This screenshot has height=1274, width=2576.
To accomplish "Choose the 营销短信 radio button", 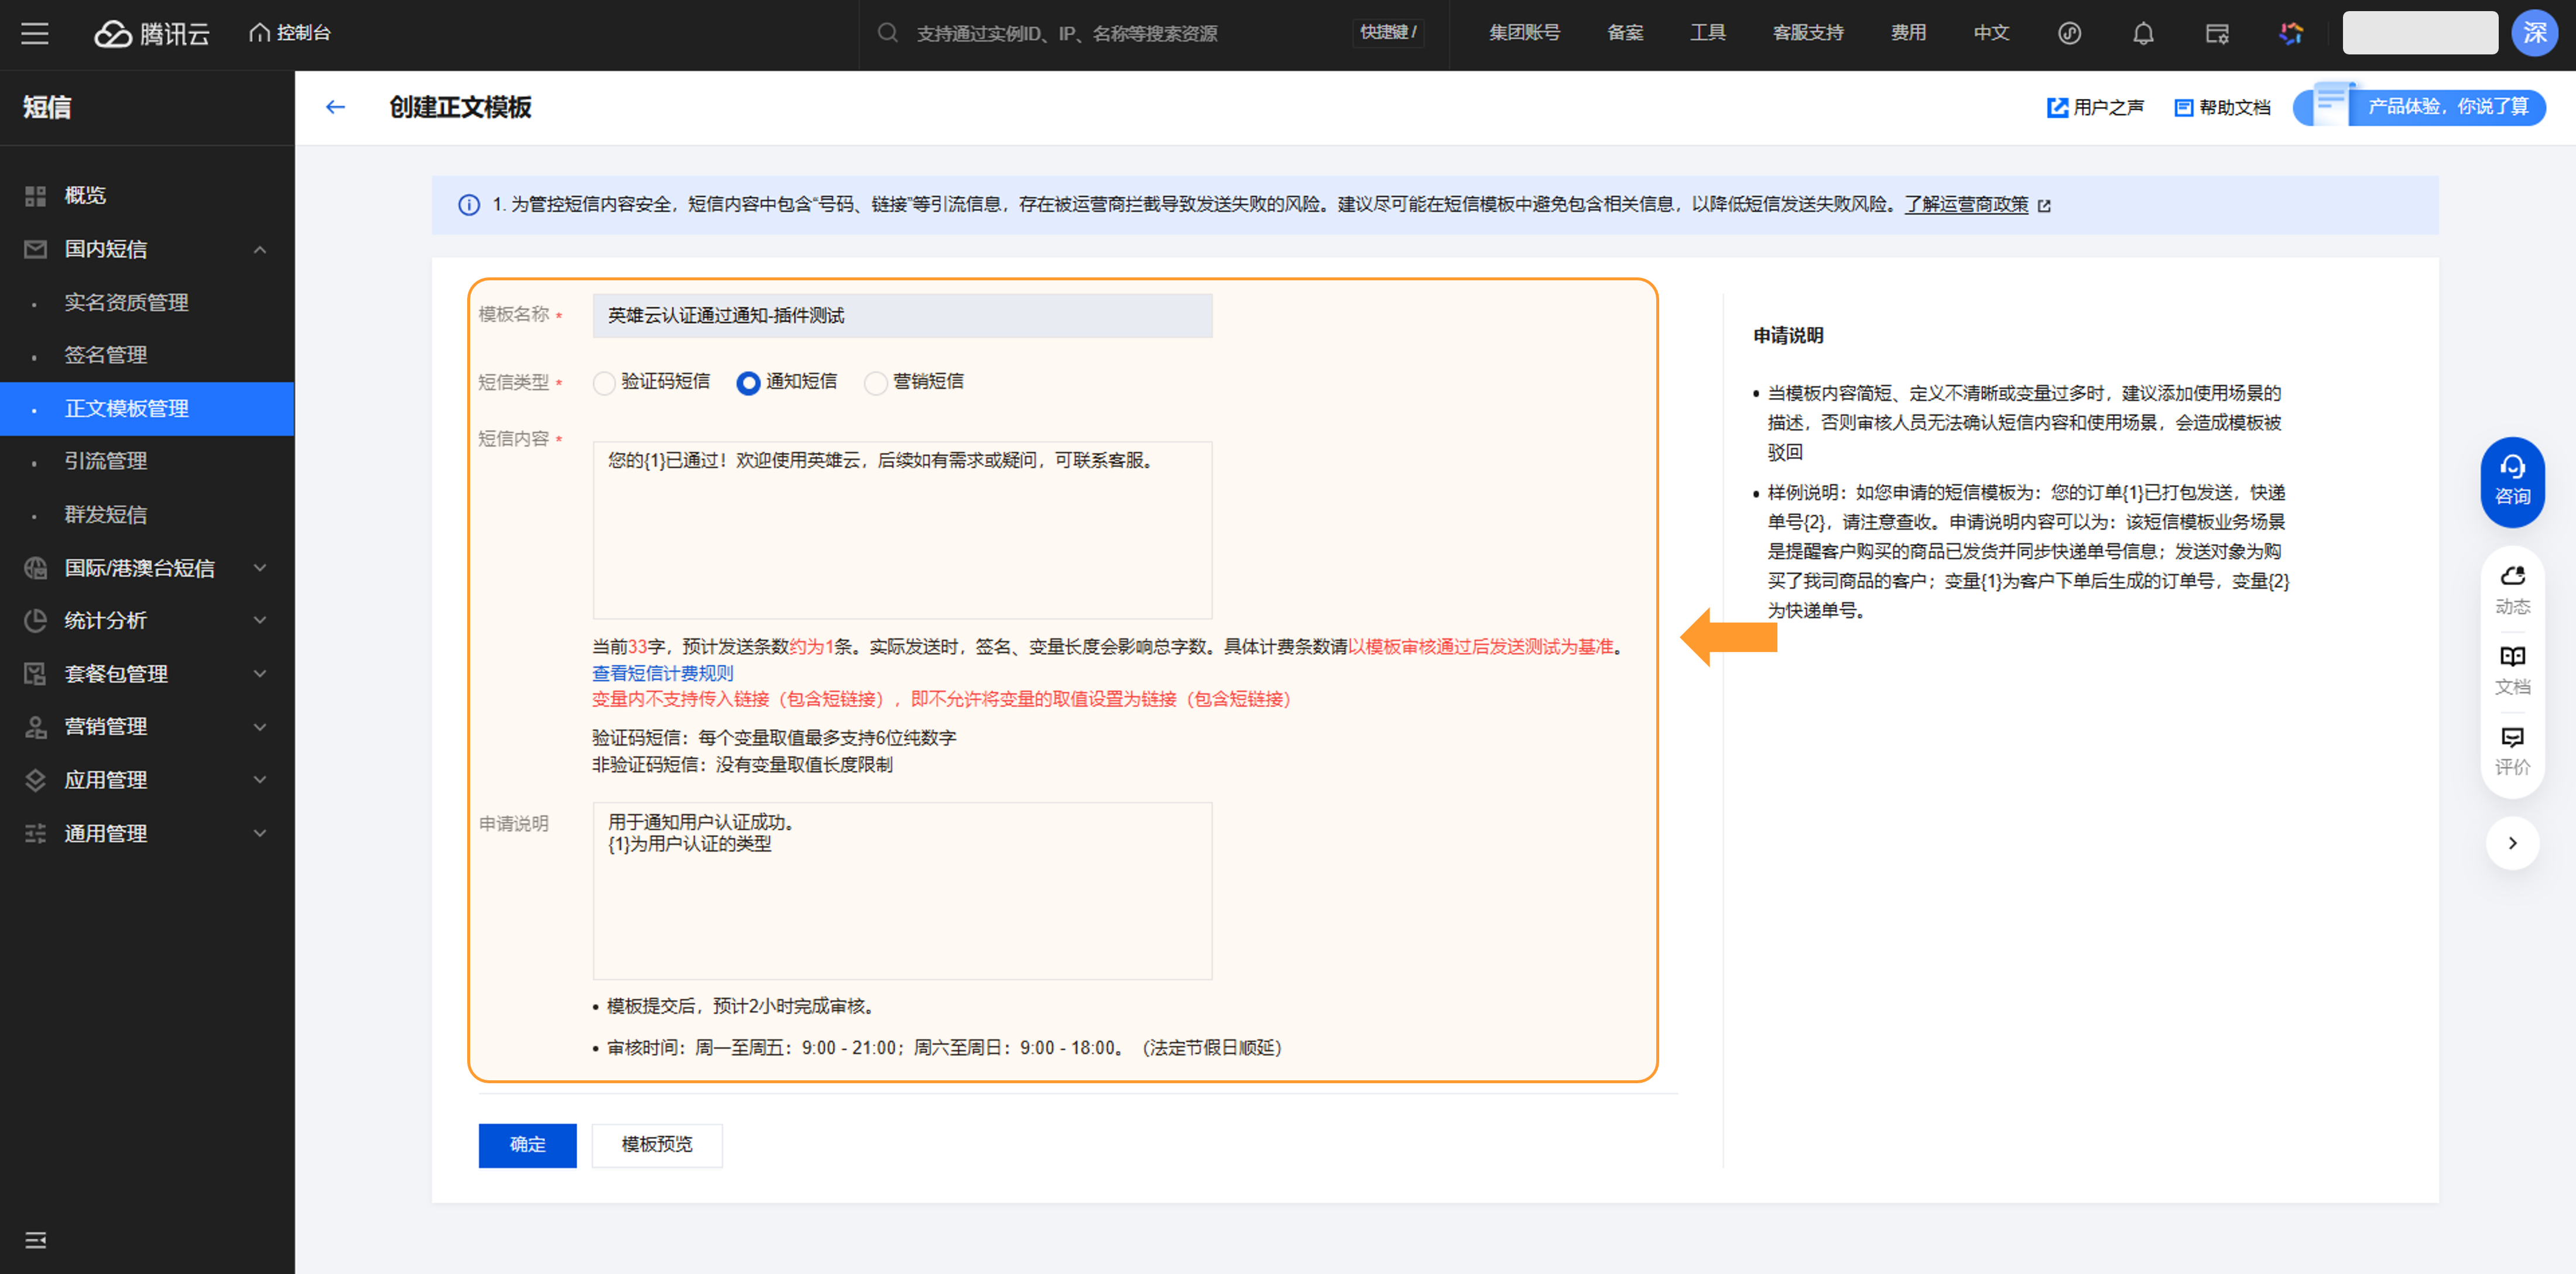I will pyautogui.click(x=875, y=383).
